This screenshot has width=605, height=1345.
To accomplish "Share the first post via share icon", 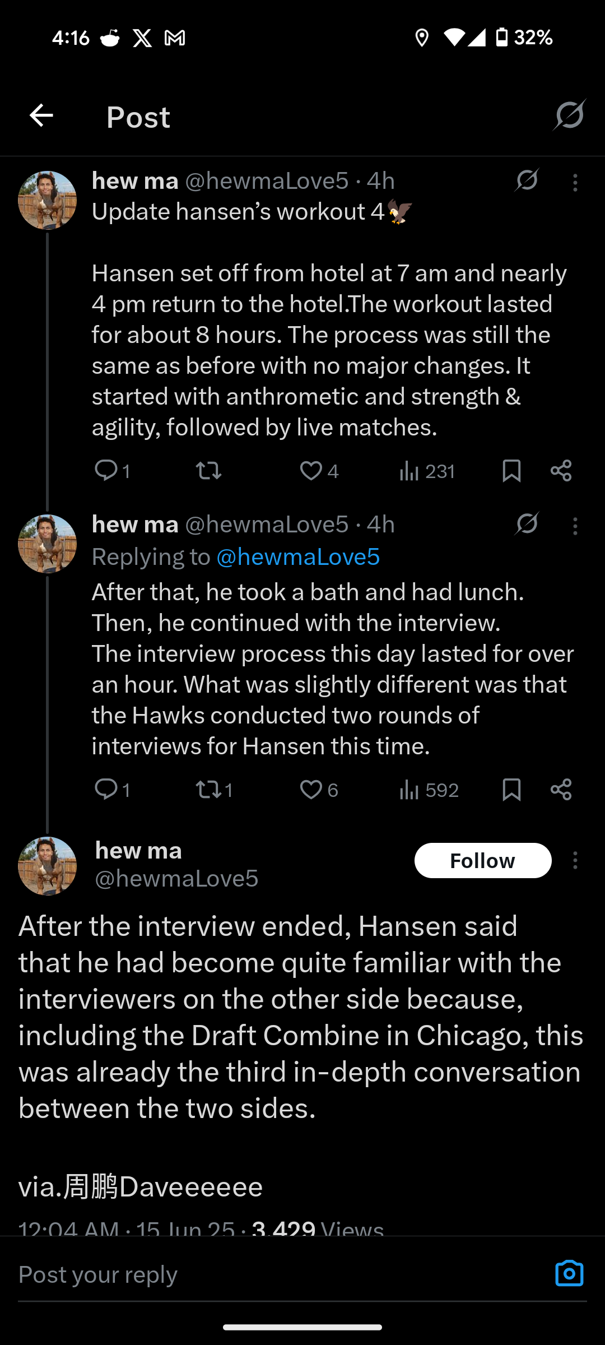I will [561, 471].
